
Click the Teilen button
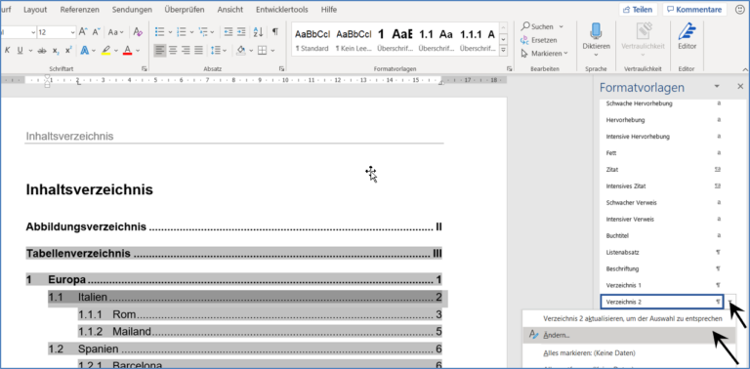pos(638,10)
